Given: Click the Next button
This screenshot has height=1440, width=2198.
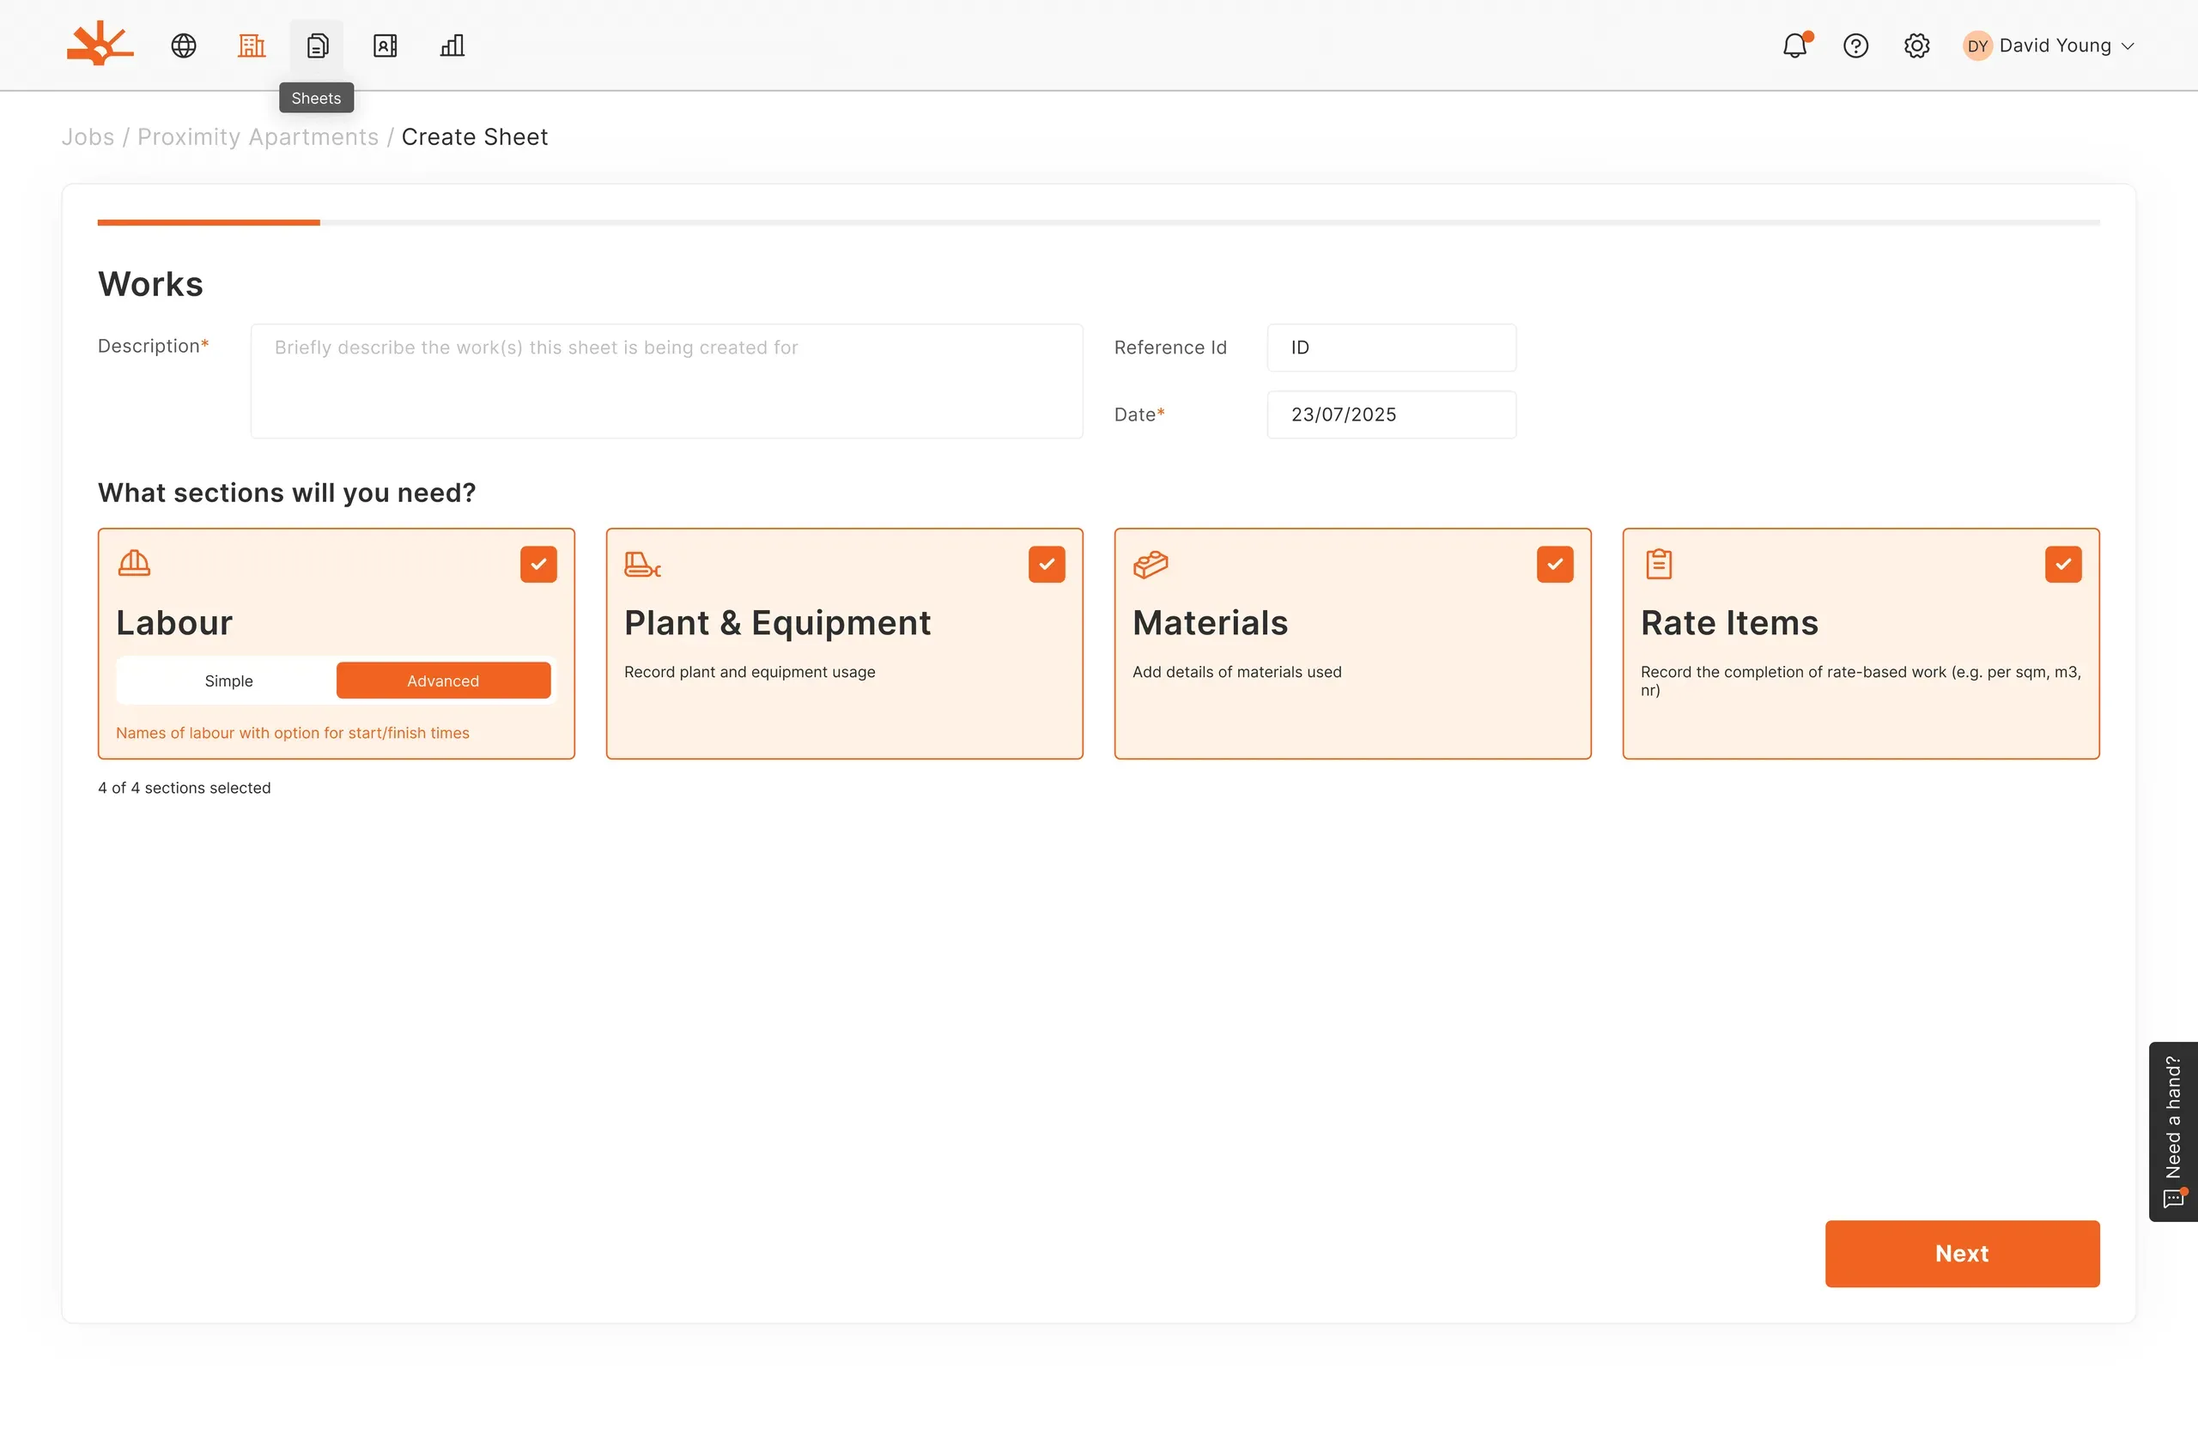Looking at the screenshot, I should tap(1963, 1254).
